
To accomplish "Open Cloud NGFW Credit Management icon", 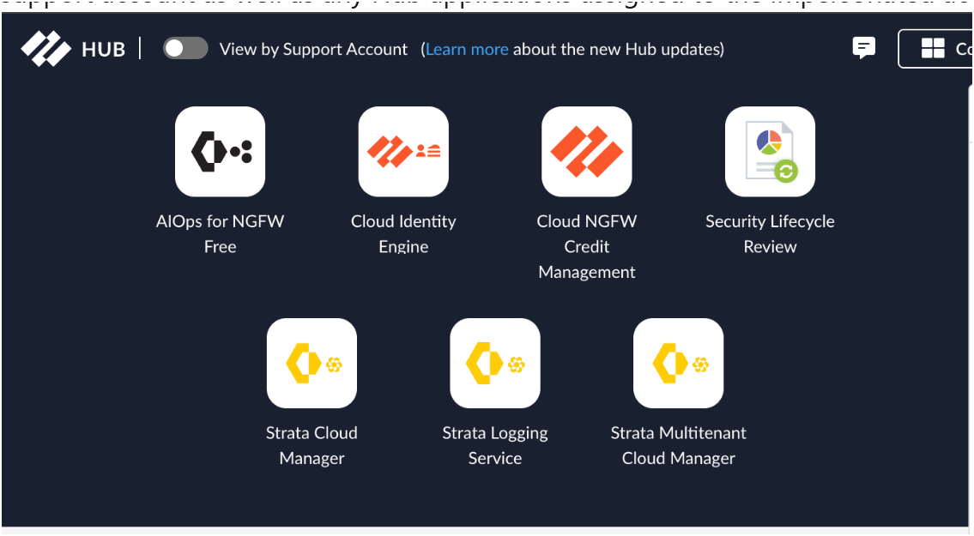I will pos(587,152).
